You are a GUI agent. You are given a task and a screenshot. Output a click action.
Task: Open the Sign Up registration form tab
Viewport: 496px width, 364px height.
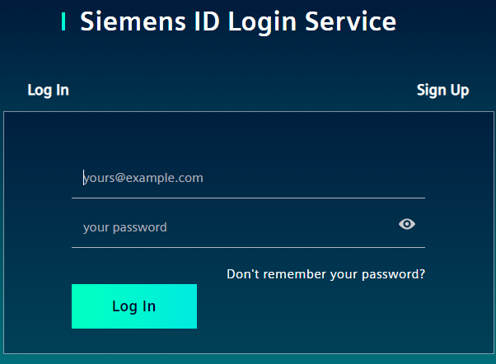point(442,91)
